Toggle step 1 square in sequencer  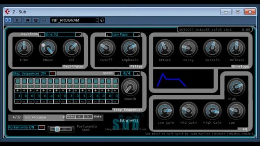[x=18, y=81]
